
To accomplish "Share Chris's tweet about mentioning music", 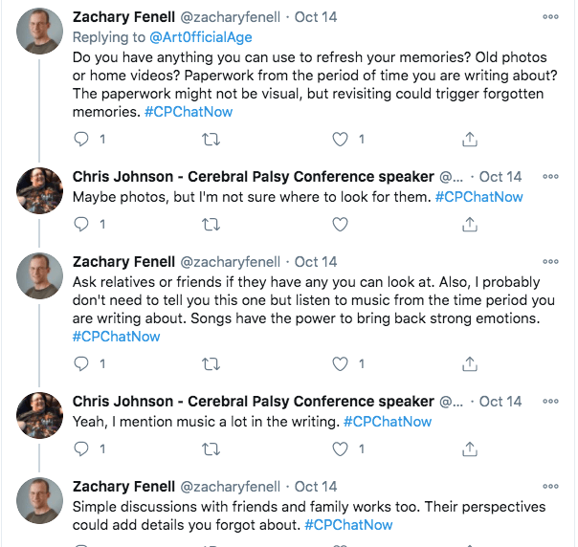I will coord(469,449).
